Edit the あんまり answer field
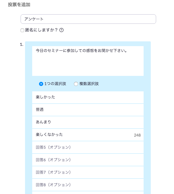This screenshot has height=194, width=174. 88,122
